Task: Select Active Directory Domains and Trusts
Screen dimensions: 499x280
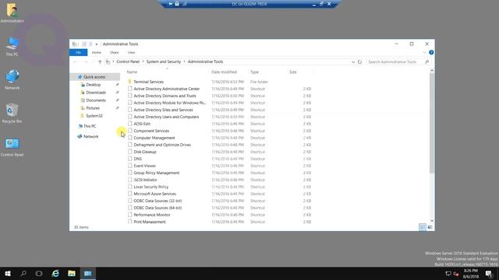Action: point(165,96)
